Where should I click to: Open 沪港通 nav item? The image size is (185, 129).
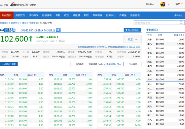pos(123,15)
